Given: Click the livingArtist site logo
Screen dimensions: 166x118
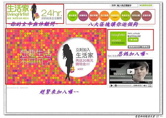Looking at the screenshot, I should [18, 12].
